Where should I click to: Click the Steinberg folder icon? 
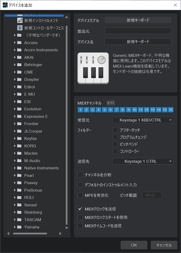pyautogui.click(x=19, y=212)
